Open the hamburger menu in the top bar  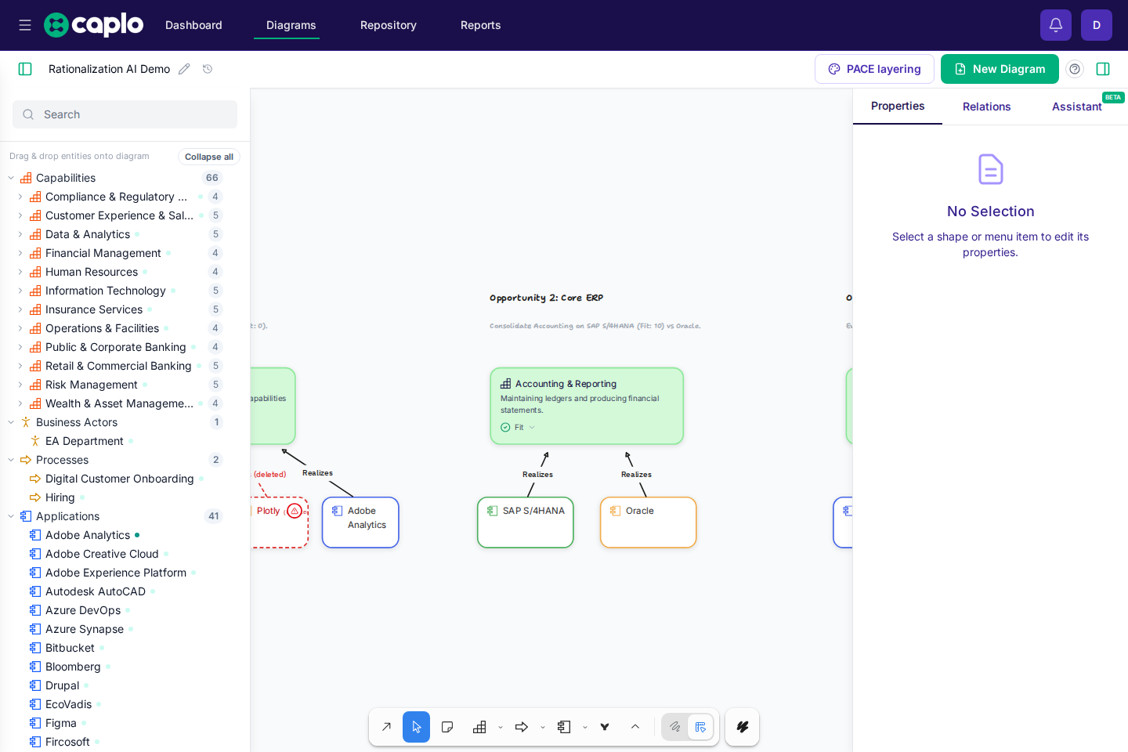(x=25, y=25)
